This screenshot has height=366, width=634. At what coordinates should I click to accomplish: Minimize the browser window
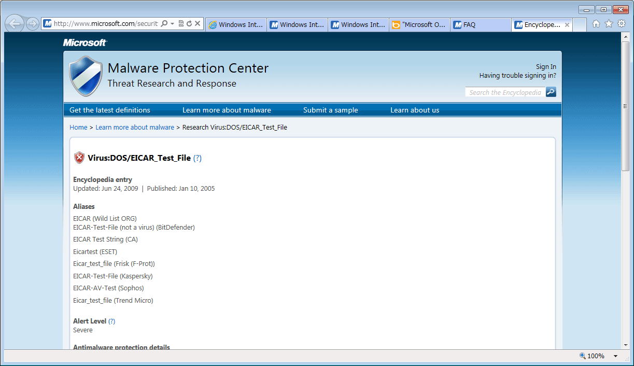pyautogui.click(x=586, y=9)
